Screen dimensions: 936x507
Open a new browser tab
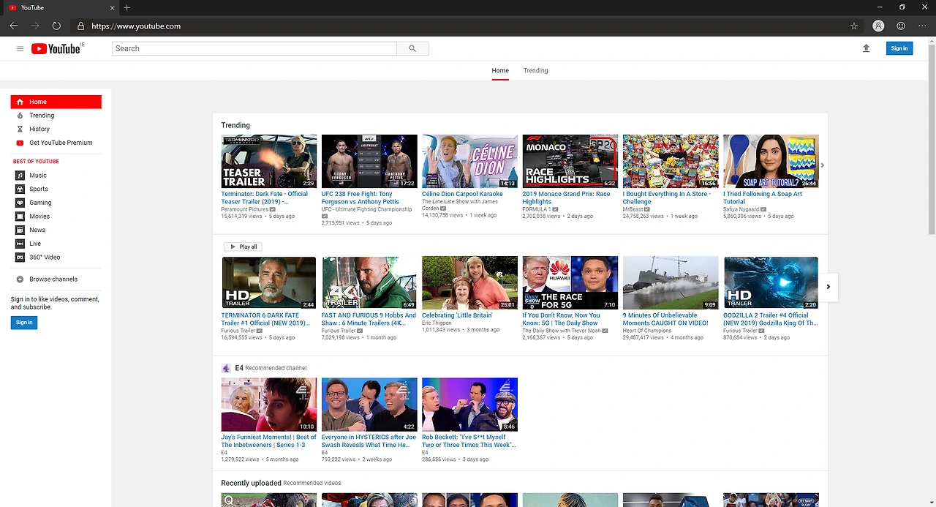pos(127,7)
